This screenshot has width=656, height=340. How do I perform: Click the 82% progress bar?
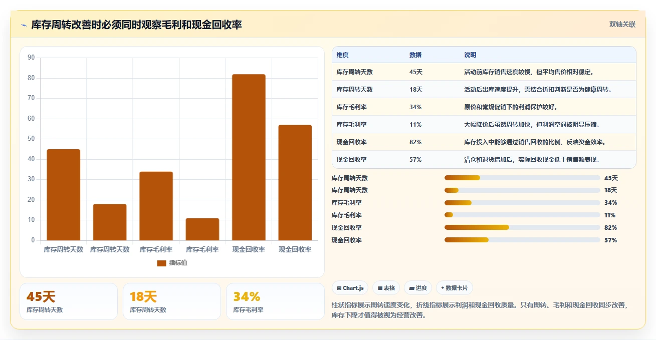pos(522,227)
